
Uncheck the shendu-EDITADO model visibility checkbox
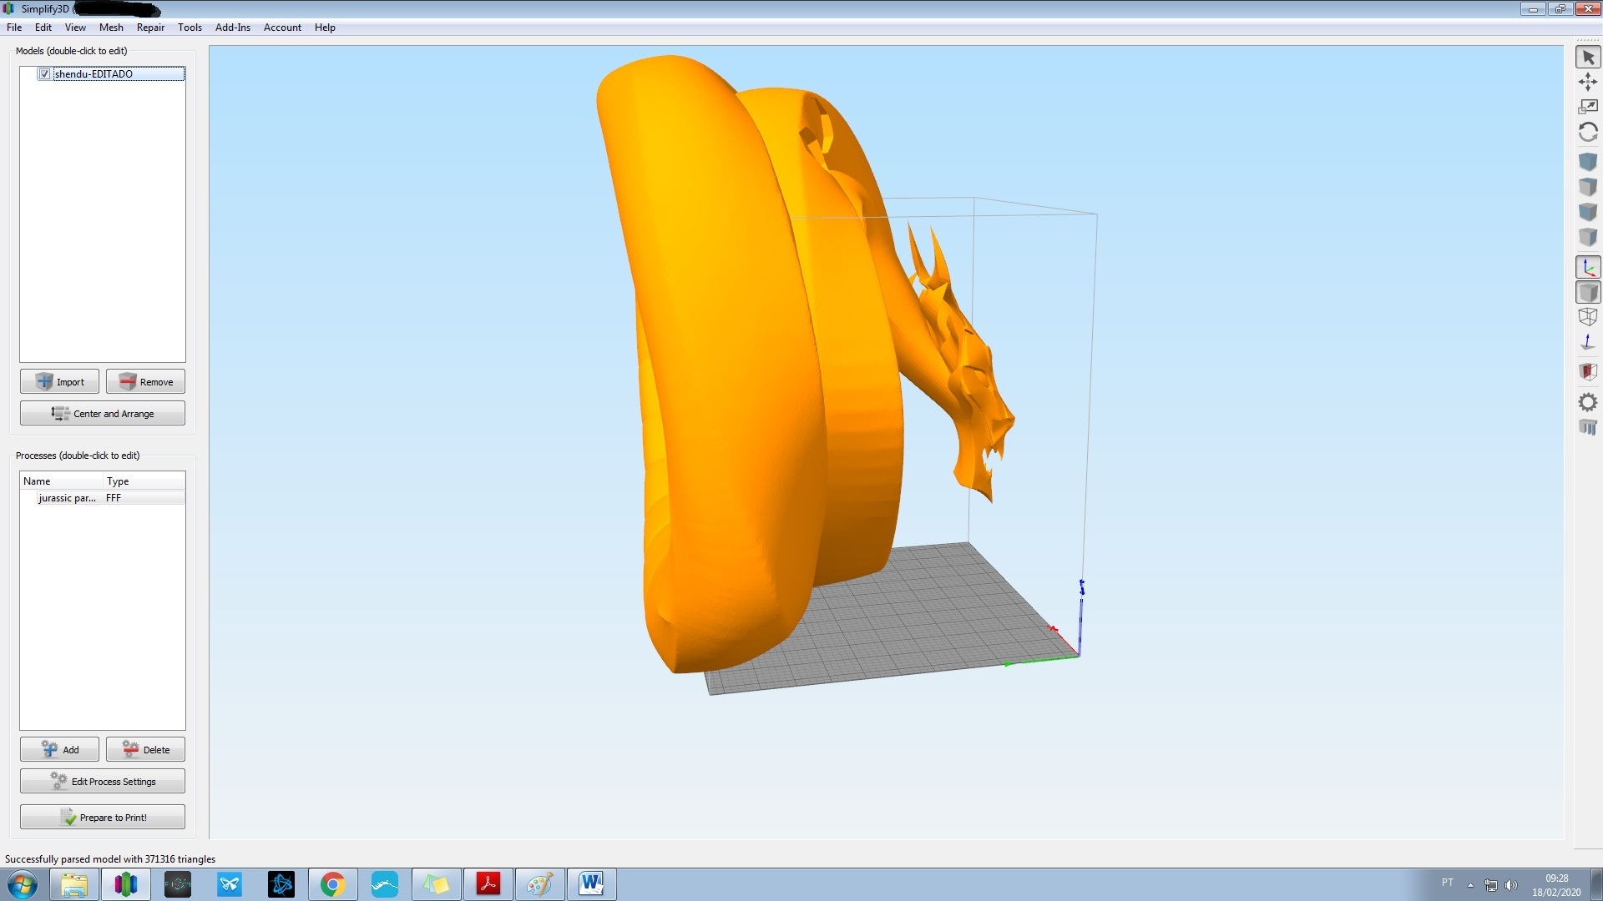click(43, 73)
